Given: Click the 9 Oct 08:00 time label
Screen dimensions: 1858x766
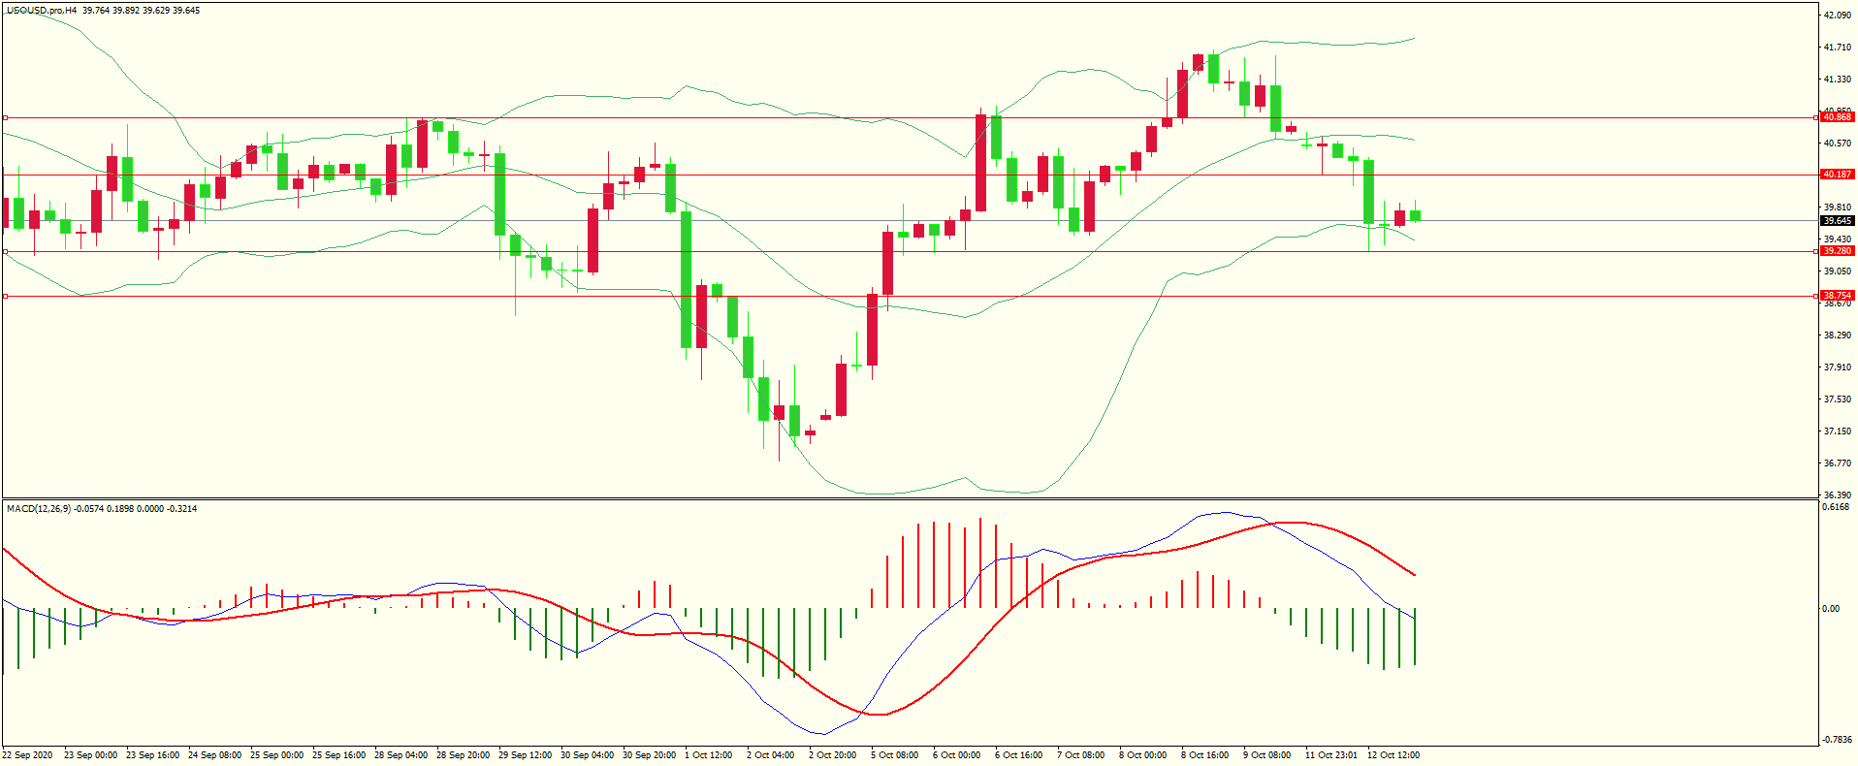Looking at the screenshot, I should pyautogui.click(x=1267, y=755).
